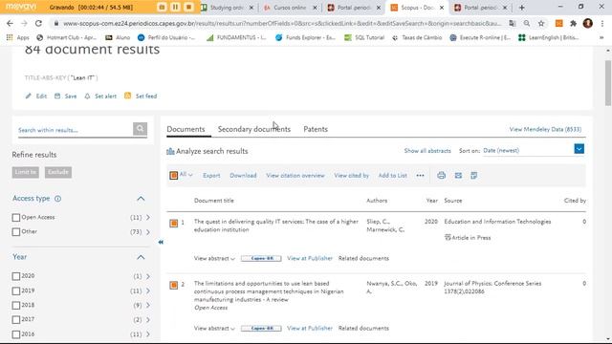This screenshot has width=612, height=344.
Task: Open the Sort on dropdown
Action: (579, 149)
